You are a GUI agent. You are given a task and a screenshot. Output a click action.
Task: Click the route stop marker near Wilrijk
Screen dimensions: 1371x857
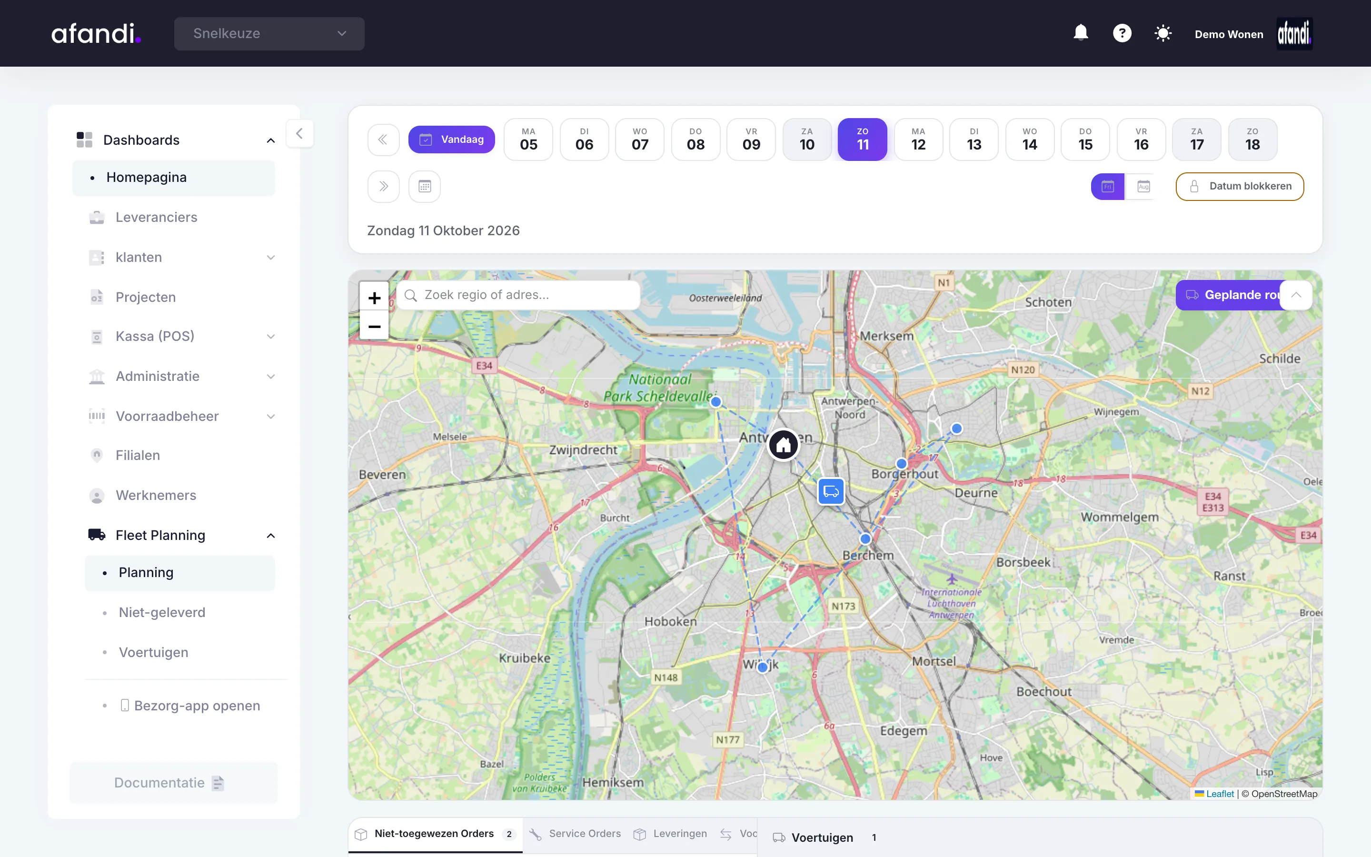point(763,668)
